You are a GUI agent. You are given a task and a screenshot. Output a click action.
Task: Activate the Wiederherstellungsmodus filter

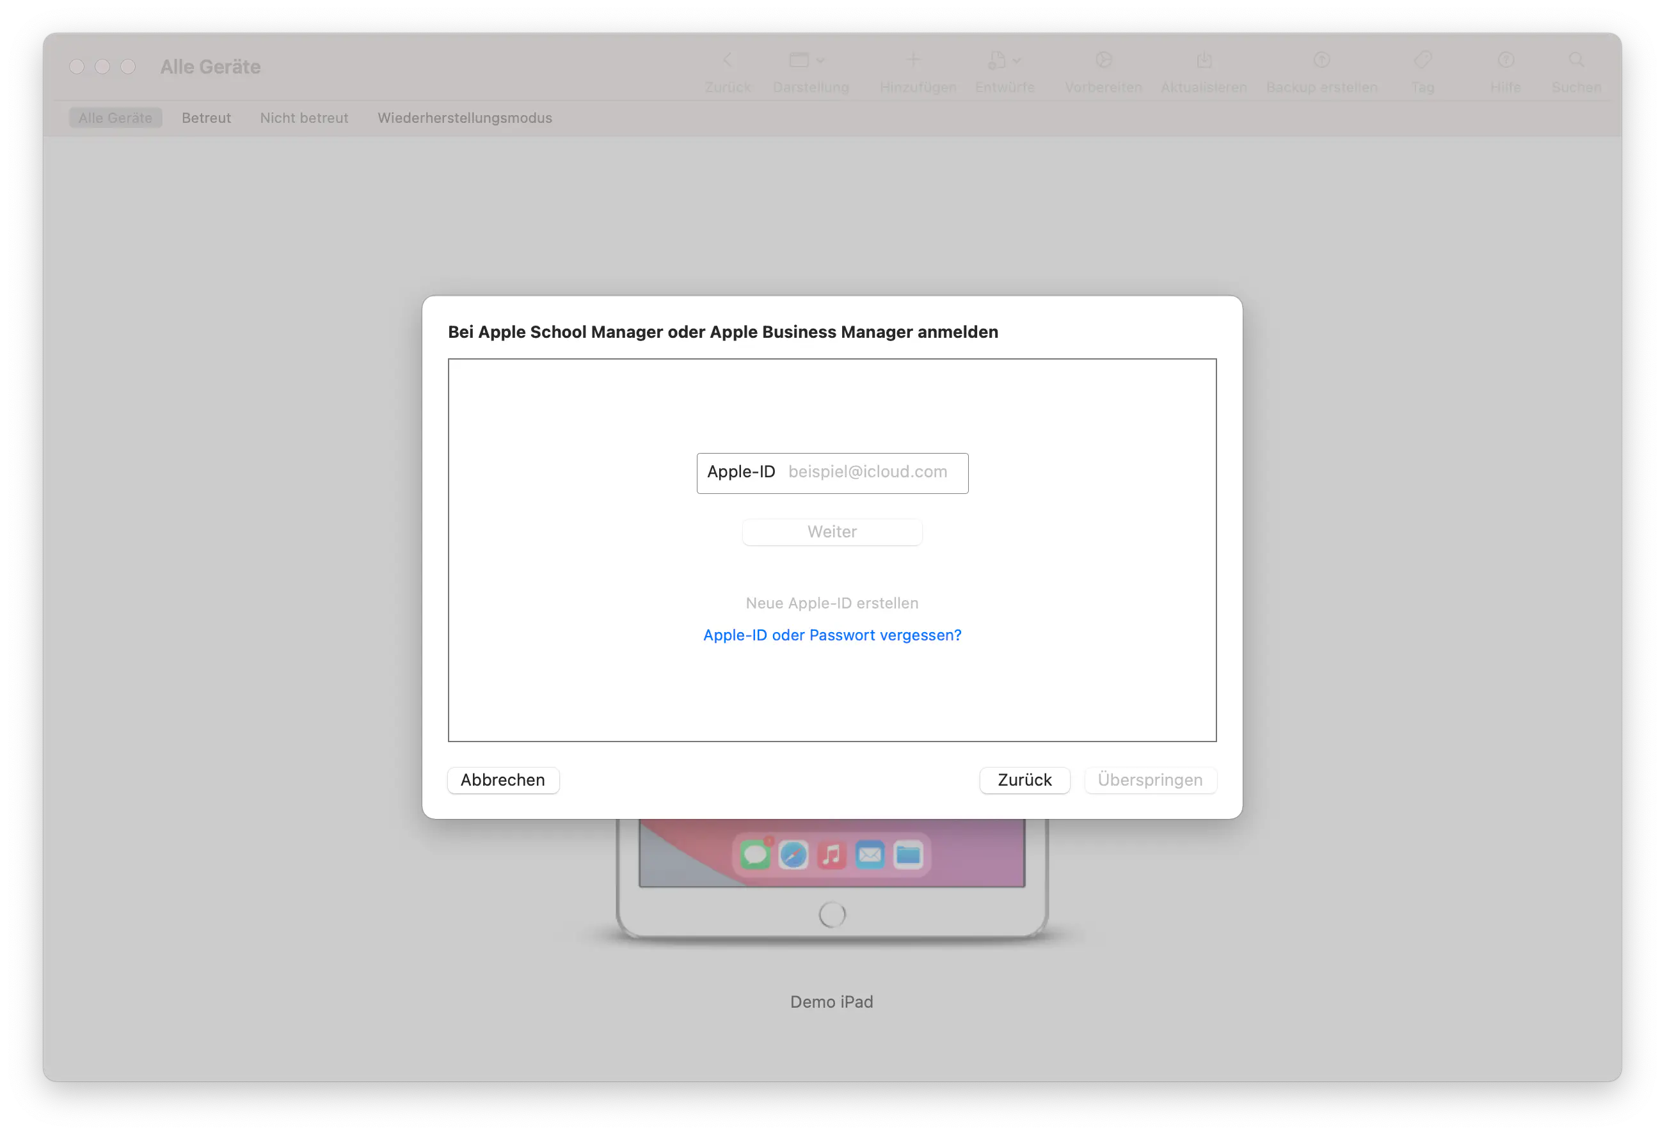(463, 118)
